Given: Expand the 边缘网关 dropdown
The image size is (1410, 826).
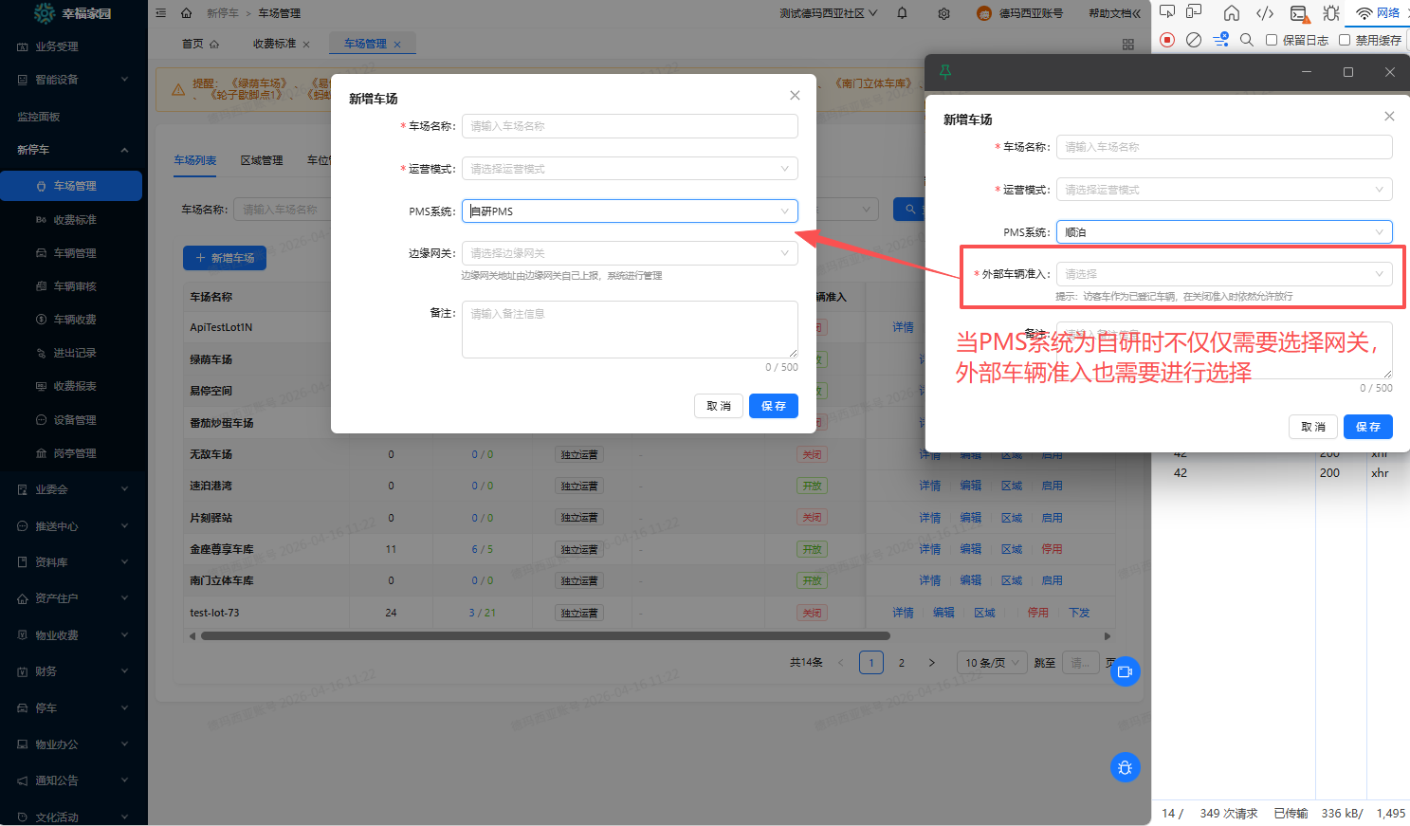Looking at the screenshot, I should (x=630, y=253).
